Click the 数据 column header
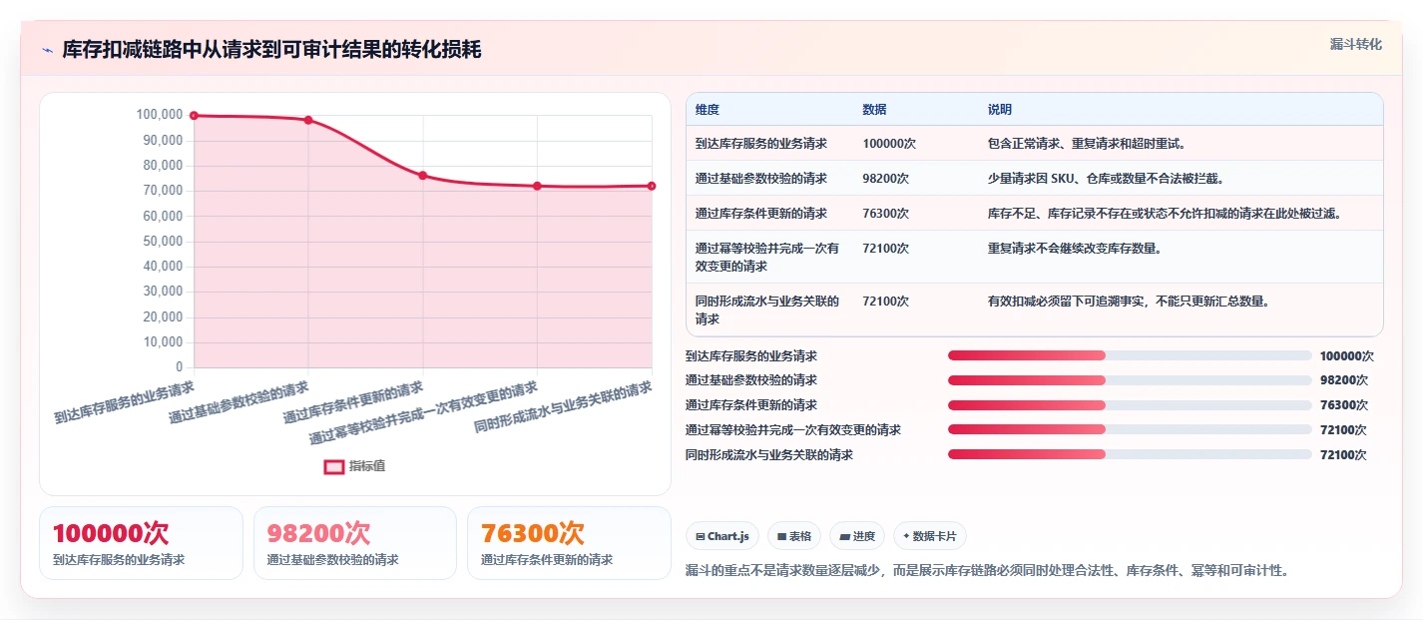The height and width of the screenshot is (620, 1423). (x=875, y=110)
